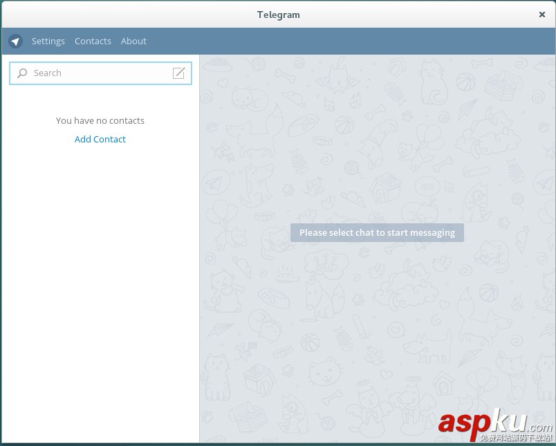Click the 'Please select chat to start messaging' label
Viewport: 556px width, 446px height.
tap(377, 232)
